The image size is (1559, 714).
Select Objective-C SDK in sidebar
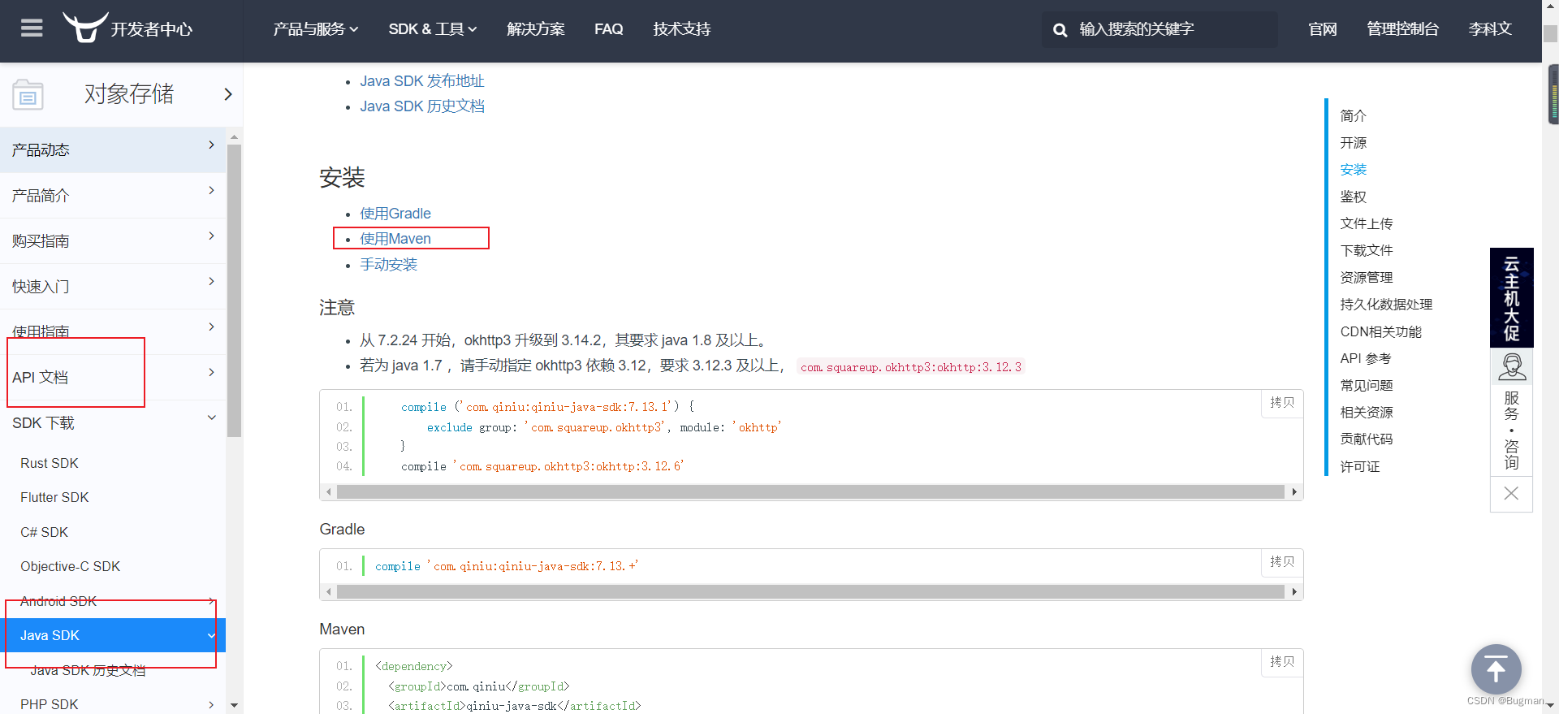[x=70, y=566]
